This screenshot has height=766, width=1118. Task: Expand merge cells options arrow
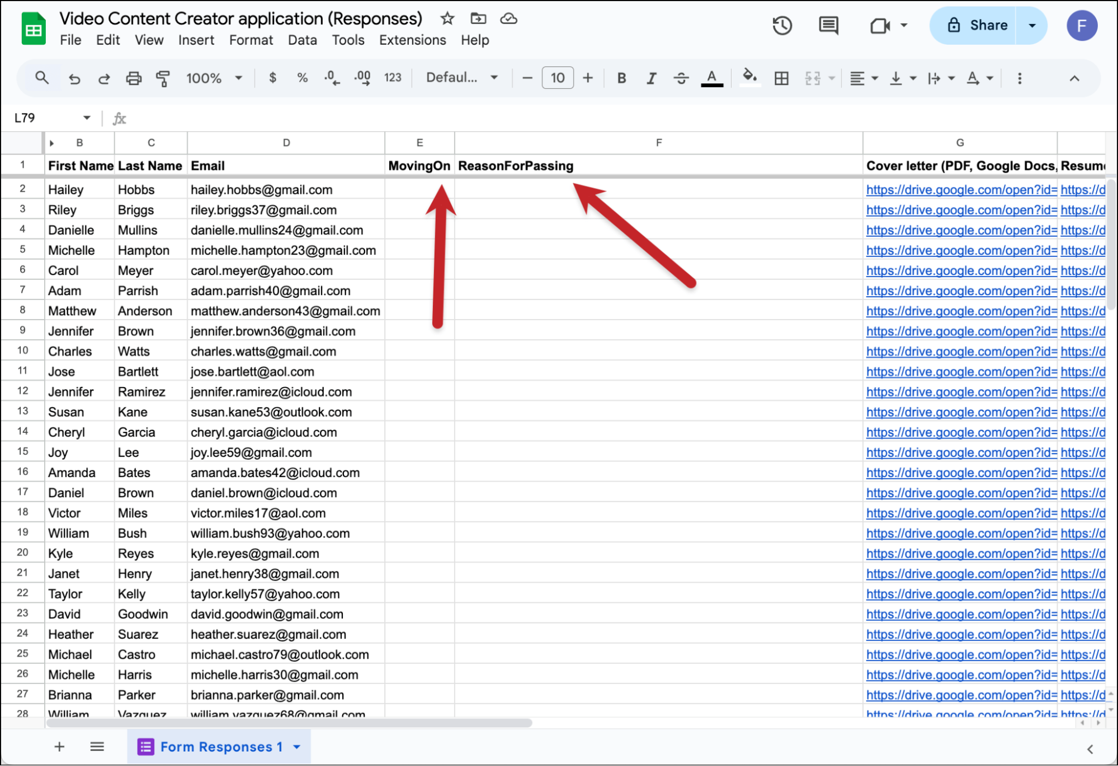pos(832,78)
